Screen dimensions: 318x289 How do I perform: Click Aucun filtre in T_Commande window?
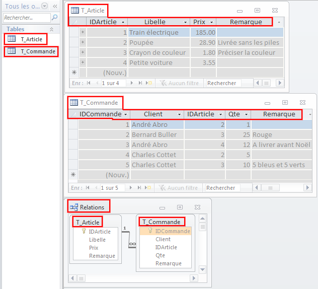[178, 188]
